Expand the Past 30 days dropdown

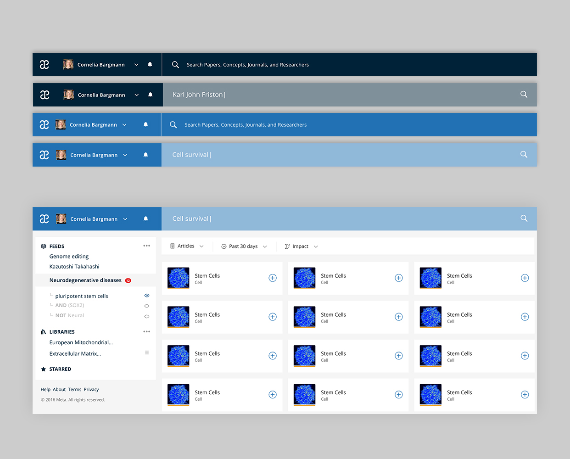point(244,246)
